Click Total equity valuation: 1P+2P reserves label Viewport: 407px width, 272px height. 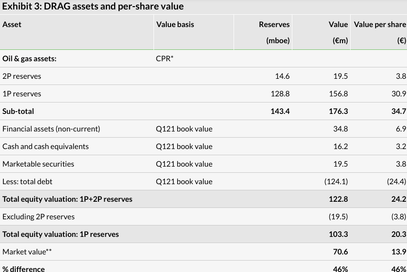67,199
